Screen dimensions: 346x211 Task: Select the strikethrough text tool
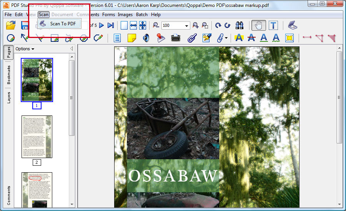click(x=251, y=38)
